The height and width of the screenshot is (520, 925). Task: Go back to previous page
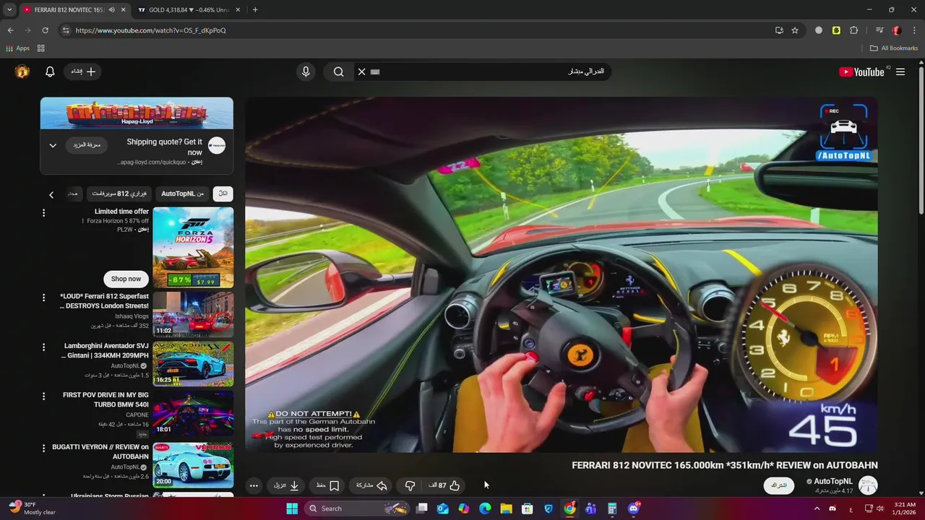tap(10, 30)
